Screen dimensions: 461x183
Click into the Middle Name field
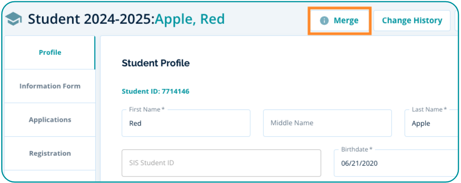[x=327, y=123]
